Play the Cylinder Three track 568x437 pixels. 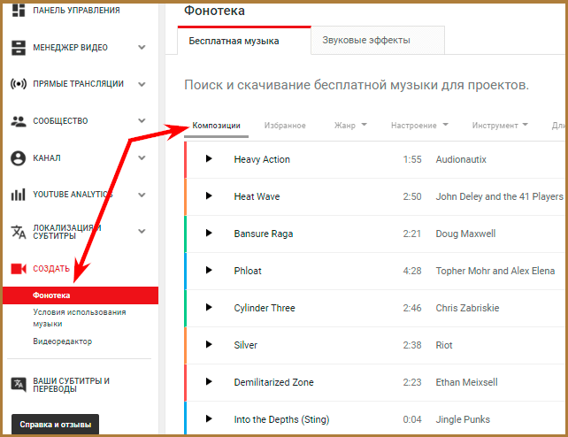pos(209,307)
